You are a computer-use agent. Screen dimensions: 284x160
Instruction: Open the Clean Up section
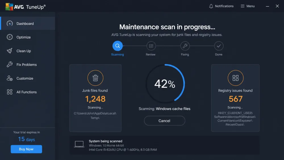(x=28, y=51)
